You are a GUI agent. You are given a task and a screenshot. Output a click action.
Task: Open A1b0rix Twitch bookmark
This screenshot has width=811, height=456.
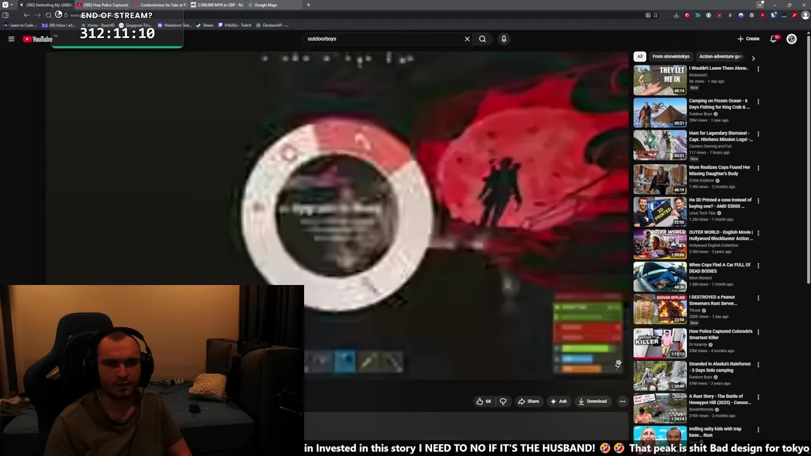(234, 25)
